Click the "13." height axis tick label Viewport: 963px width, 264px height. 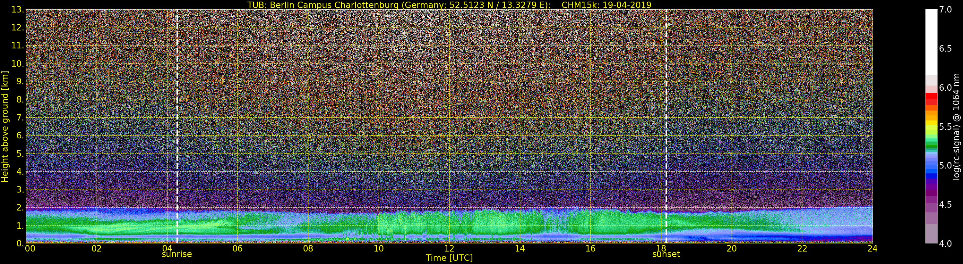pyautogui.click(x=18, y=10)
